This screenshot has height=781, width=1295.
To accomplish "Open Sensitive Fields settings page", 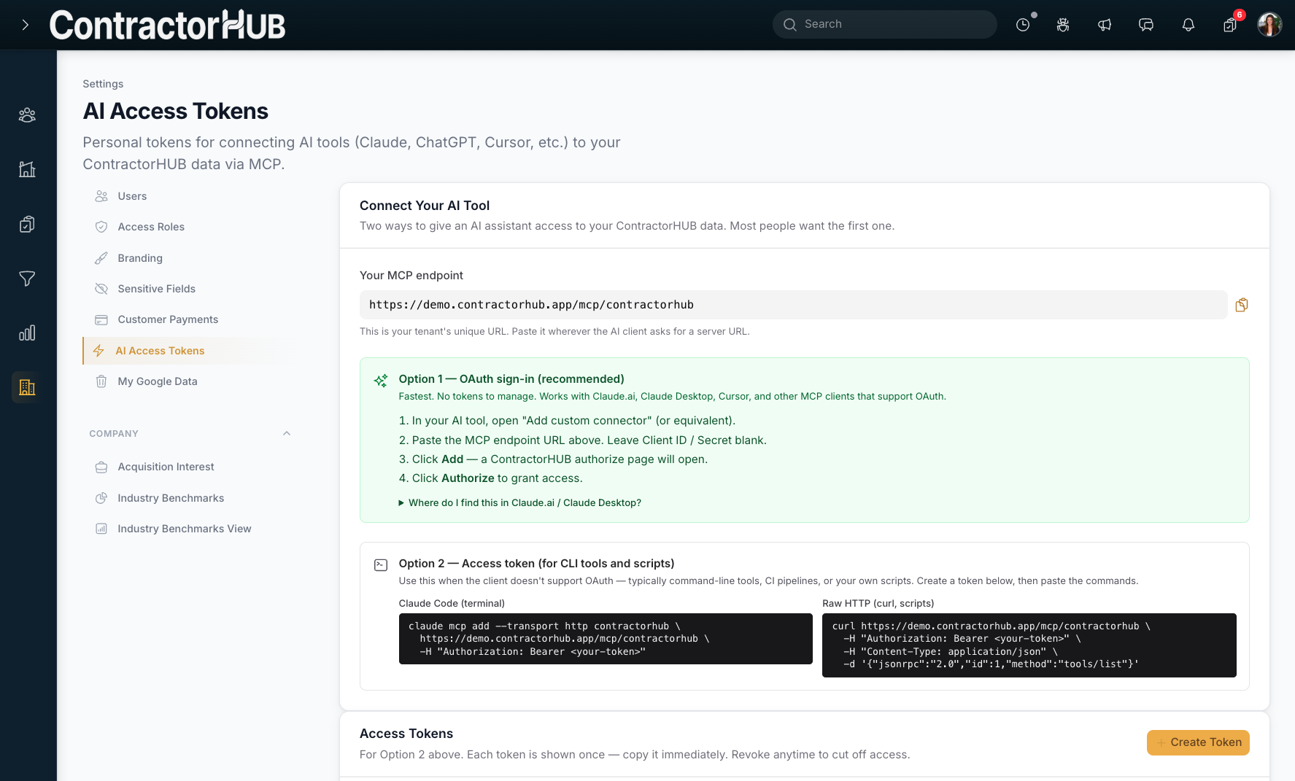I will [156, 289].
